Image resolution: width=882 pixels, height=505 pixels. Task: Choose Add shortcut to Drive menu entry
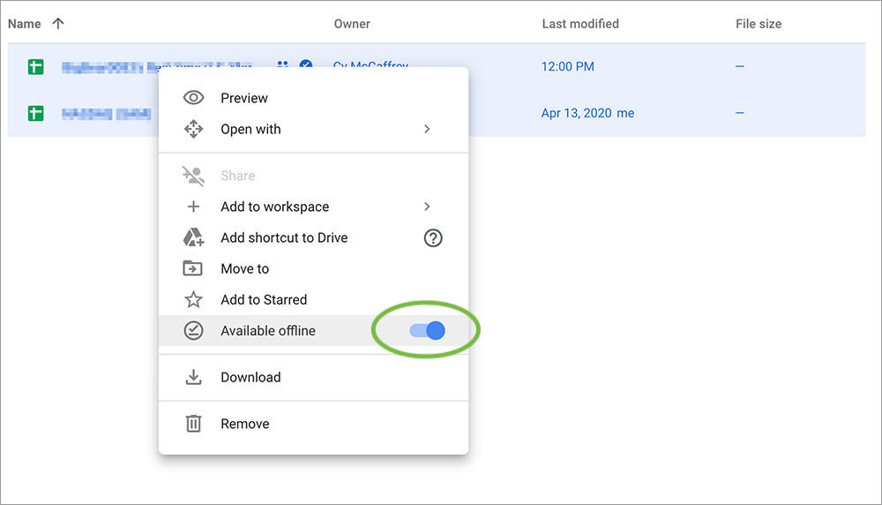pyautogui.click(x=284, y=237)
